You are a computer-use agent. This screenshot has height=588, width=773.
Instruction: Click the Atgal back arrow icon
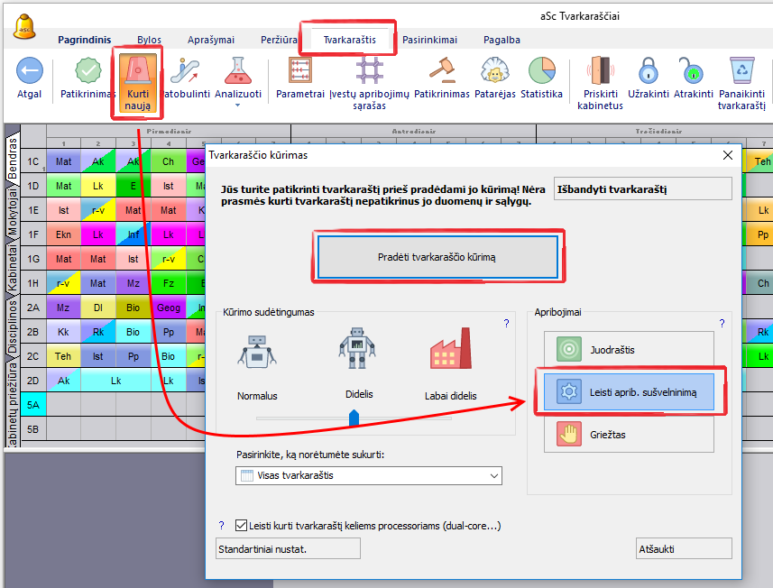click(x=30, y=70)
